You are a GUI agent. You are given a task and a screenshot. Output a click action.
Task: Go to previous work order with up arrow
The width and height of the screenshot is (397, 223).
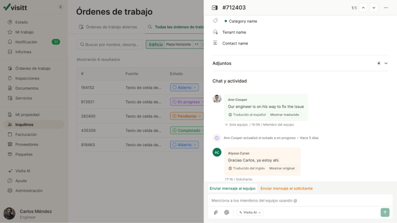pyautogui.click(x=363, y=7)
